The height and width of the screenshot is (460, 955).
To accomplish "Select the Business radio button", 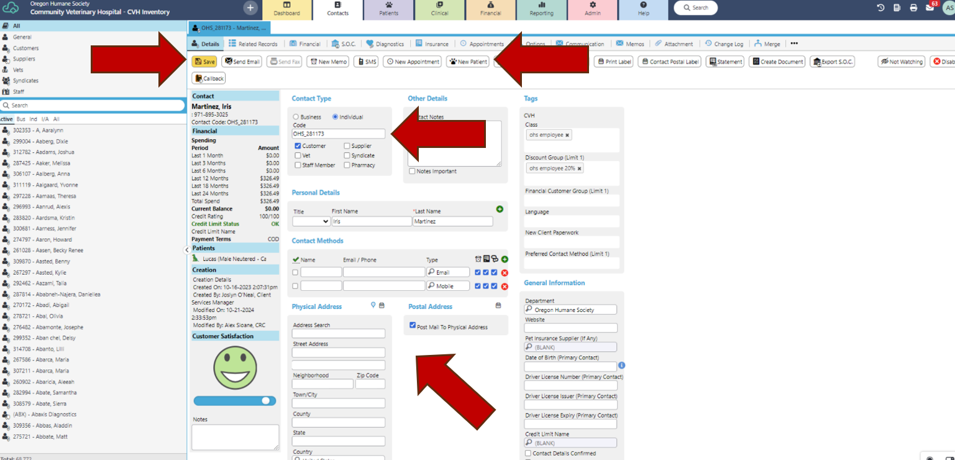I will click(296, 117).
